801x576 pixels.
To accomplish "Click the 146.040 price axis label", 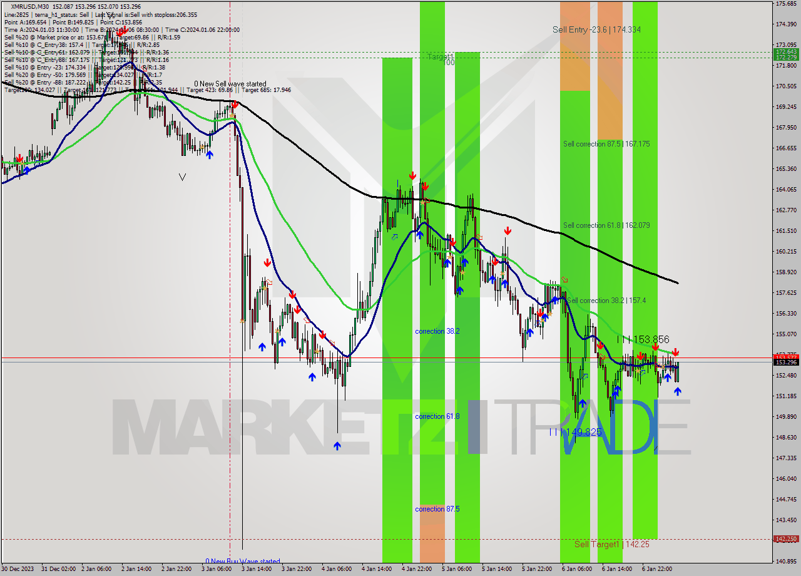I will (786, 478).
